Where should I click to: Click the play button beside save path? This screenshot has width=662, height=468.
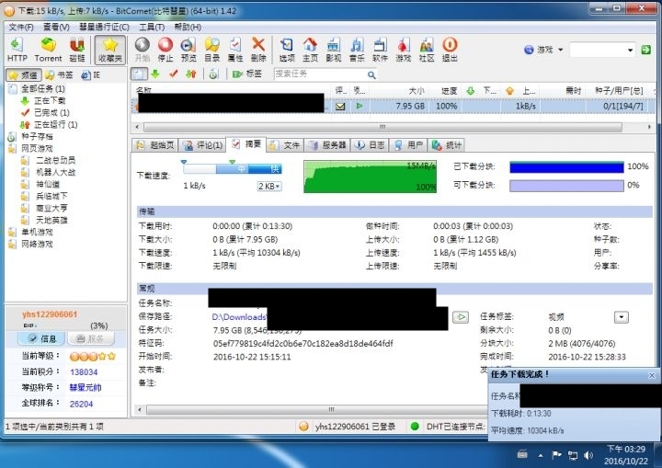pos(461,317)
